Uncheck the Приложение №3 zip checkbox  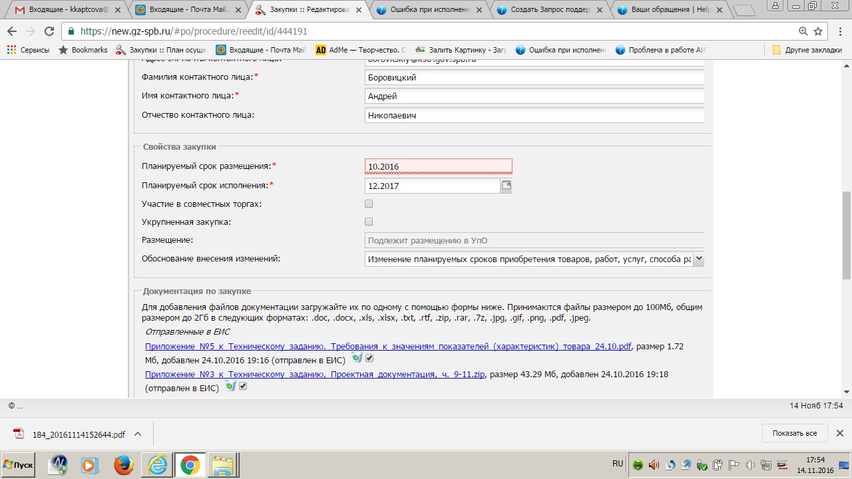click(243, 387)
